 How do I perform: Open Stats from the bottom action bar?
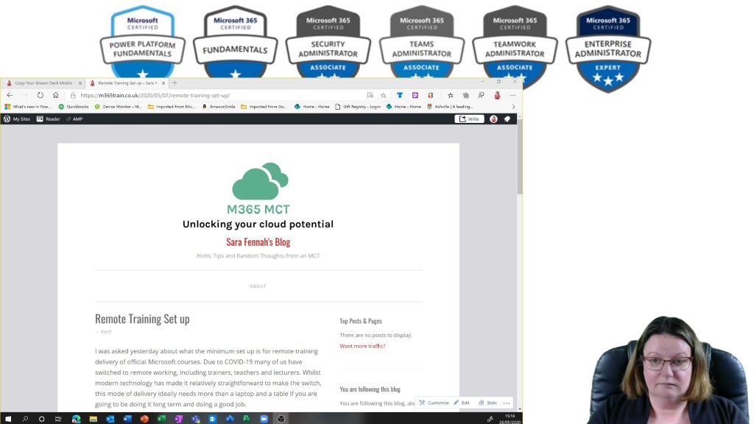(x=487, y=403)
